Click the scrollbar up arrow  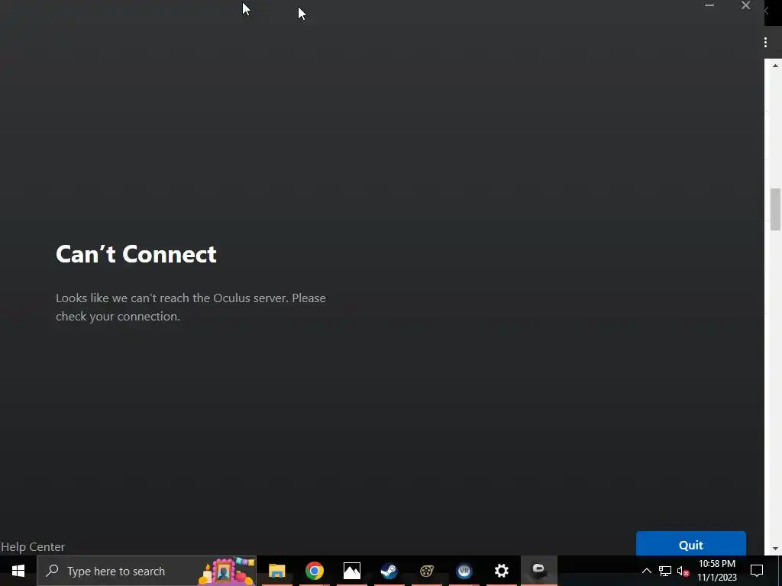[x=775, y=66]
